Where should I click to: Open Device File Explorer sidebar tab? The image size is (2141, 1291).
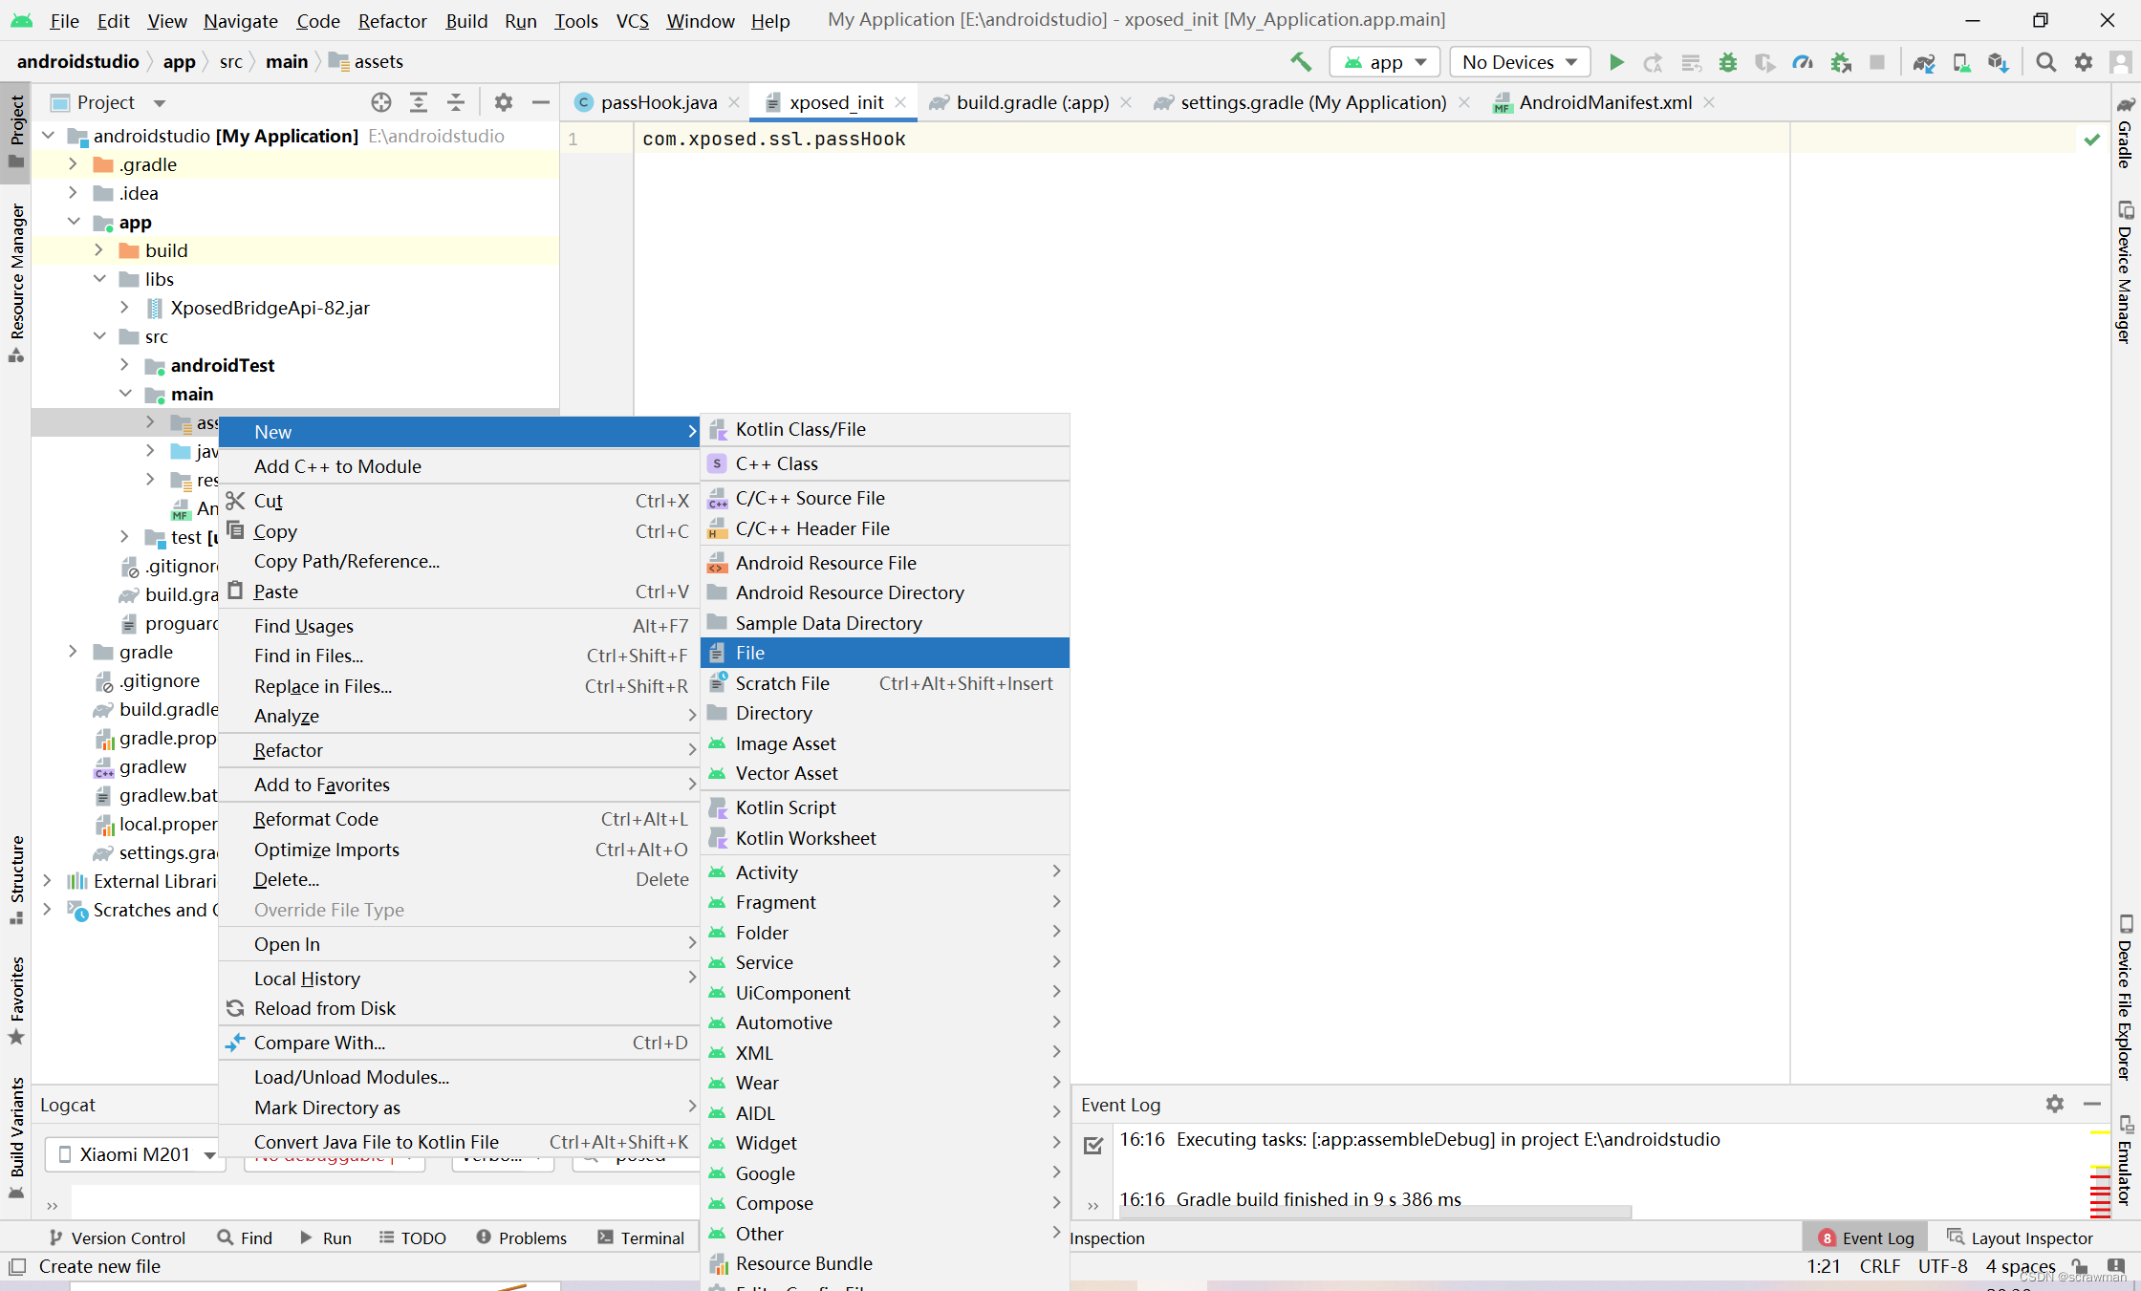coord(2126,999)
